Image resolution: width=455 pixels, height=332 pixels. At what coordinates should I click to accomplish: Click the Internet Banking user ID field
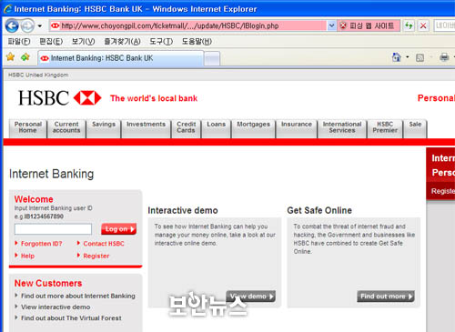point(53,229)
